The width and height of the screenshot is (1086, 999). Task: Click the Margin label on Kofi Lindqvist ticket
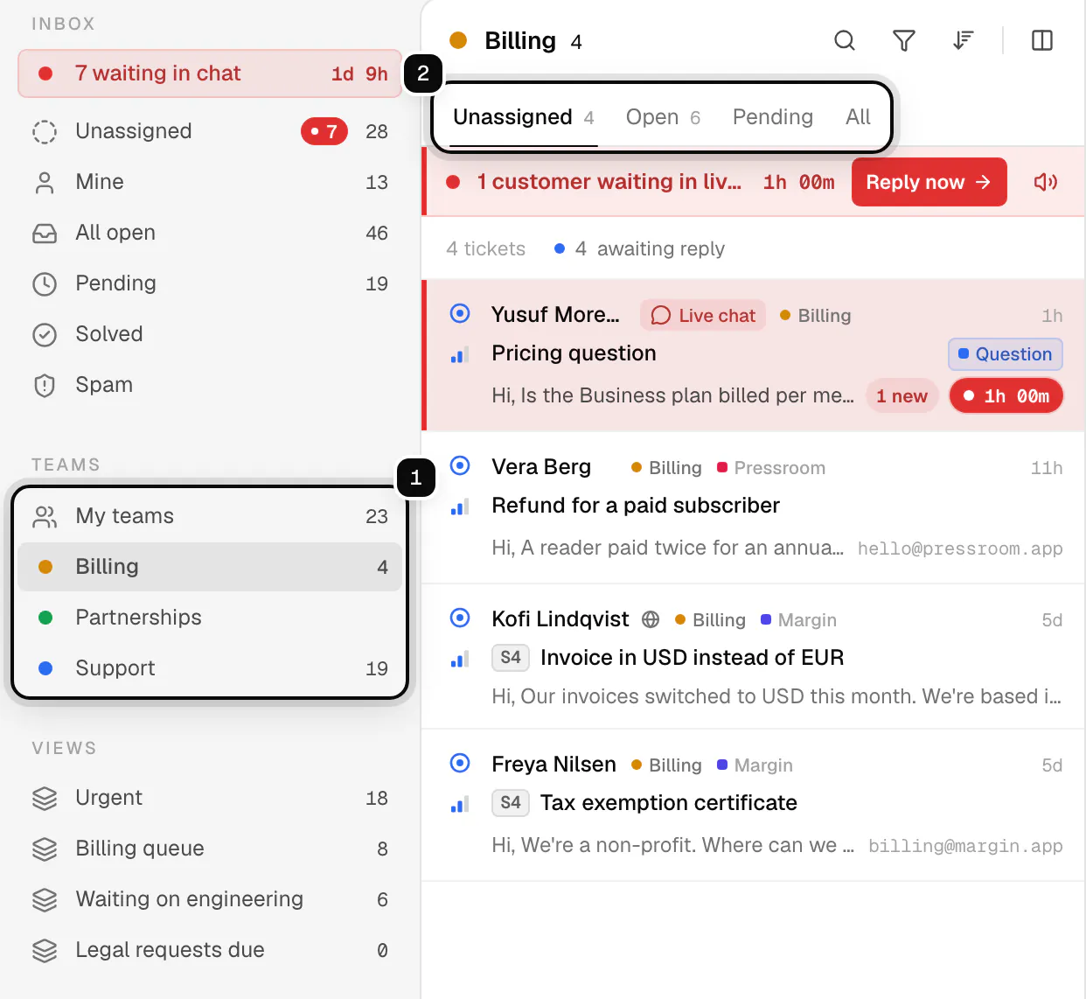pyautogui.click(x=798, y=620)
